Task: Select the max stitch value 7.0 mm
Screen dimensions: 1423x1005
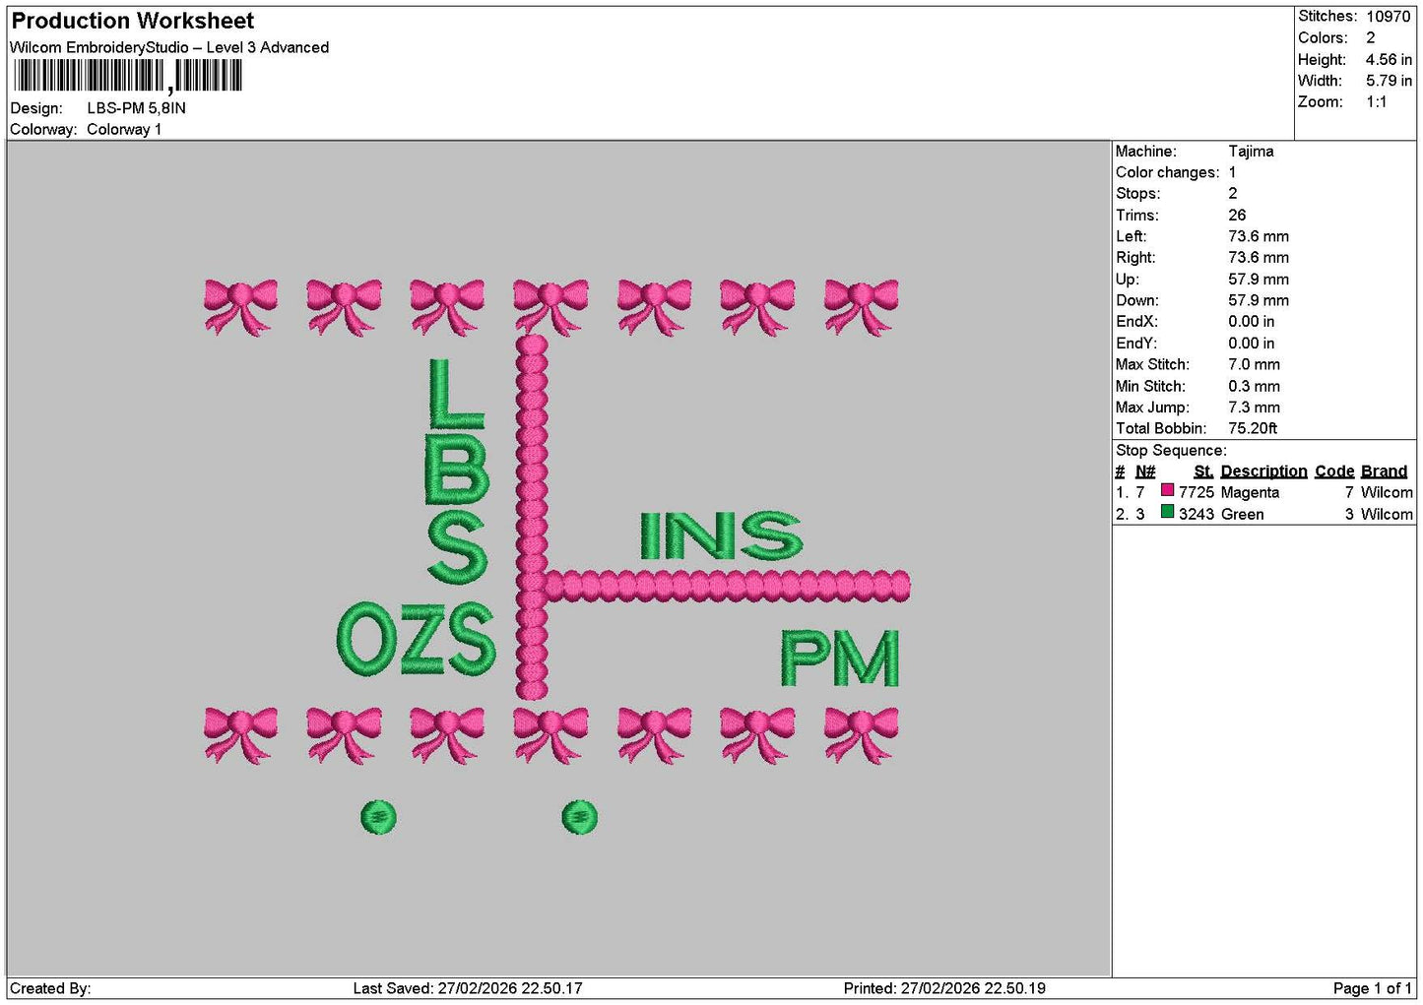Action: [x=1254, y=364]
